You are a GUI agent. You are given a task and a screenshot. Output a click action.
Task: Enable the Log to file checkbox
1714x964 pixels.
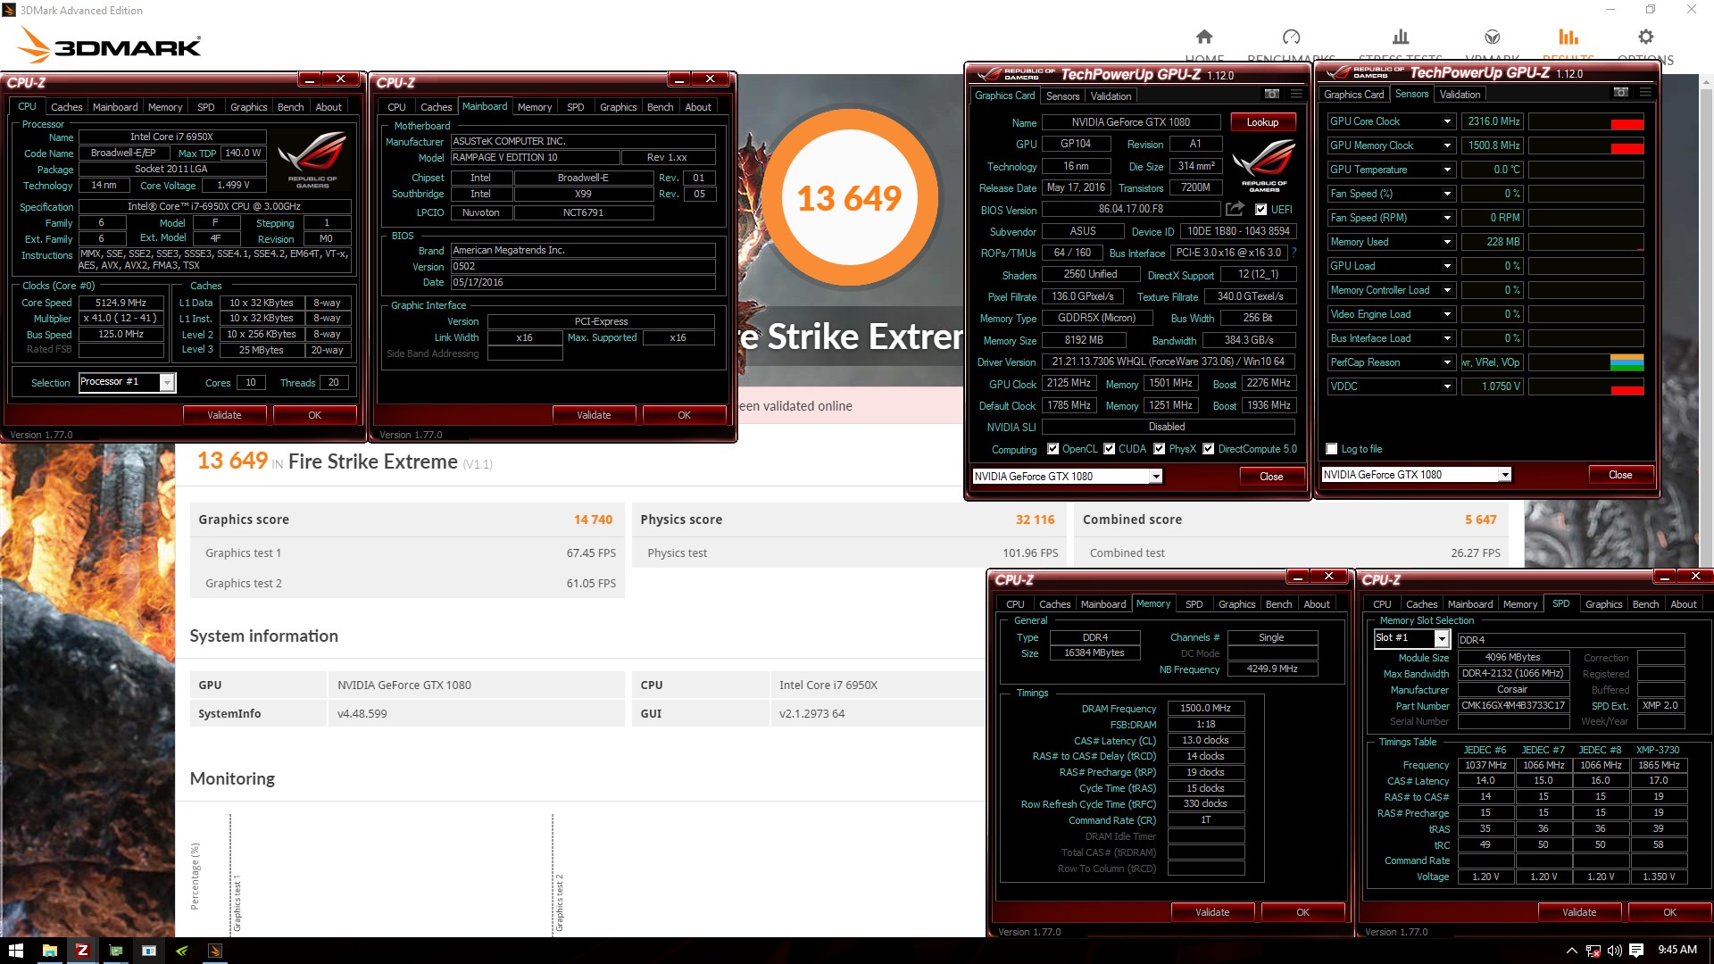(x=1332, y=449)
